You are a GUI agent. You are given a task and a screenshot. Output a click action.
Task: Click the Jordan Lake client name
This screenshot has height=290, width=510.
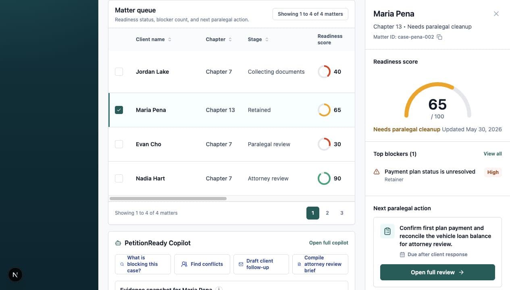pyautogui.click(x=152, y=72)
